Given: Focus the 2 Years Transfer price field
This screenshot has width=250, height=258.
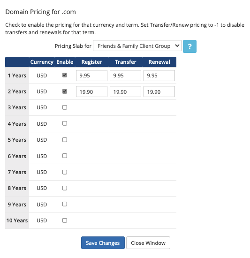Looking at the screenshot, I should coord(125,91).
